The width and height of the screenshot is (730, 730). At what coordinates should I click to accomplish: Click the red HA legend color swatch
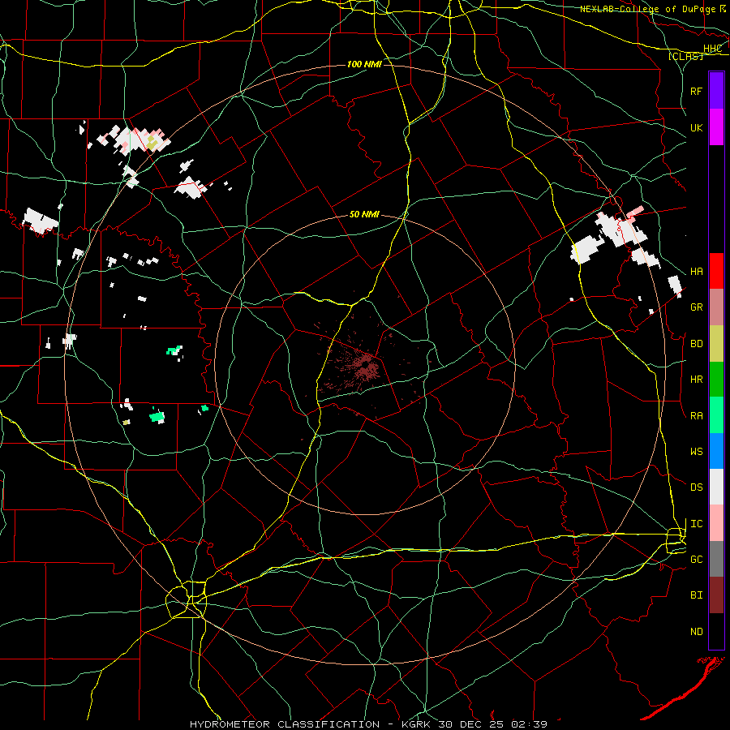(716, 271)
